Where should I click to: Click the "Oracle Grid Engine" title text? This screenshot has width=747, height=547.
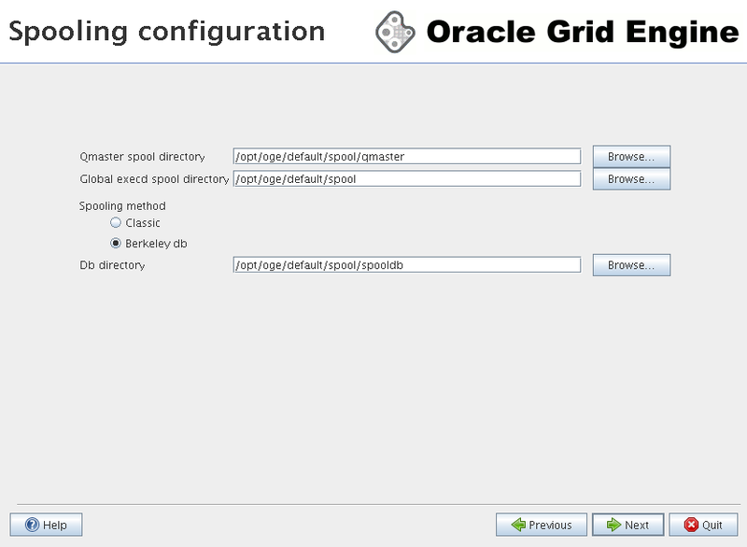582,32
